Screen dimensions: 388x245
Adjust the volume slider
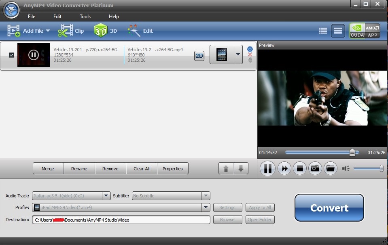(x=369, y=168)
